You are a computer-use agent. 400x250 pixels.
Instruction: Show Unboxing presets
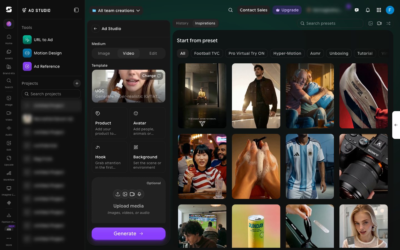point(339,53)
